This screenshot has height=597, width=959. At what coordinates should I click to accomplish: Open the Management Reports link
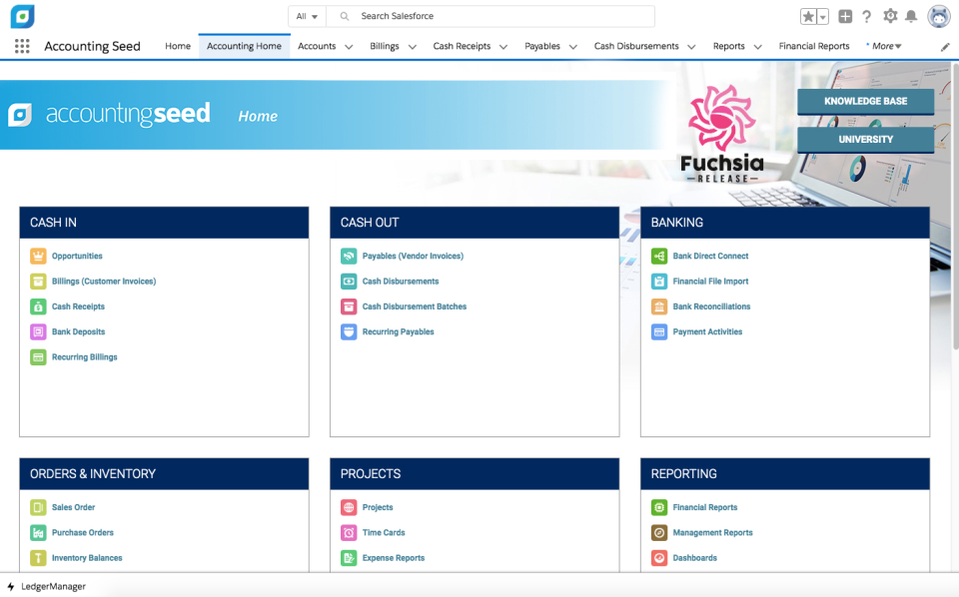pyautogui.click(x=712, y=533)
